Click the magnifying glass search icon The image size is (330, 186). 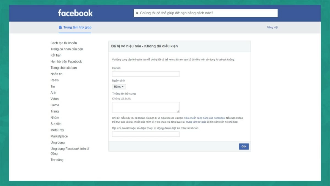(137, 13)
